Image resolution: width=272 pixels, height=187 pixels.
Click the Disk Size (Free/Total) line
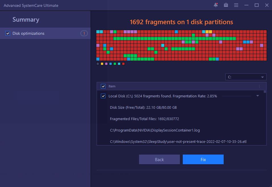pos(143,107)
